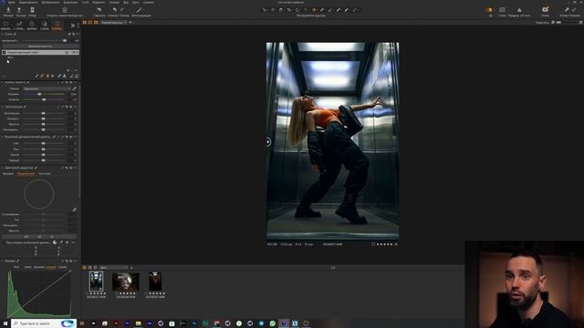The image size is (584, 328).
Task: Toggle the adjustment layer's enable checkbox
Action: [x=4, y=53]
